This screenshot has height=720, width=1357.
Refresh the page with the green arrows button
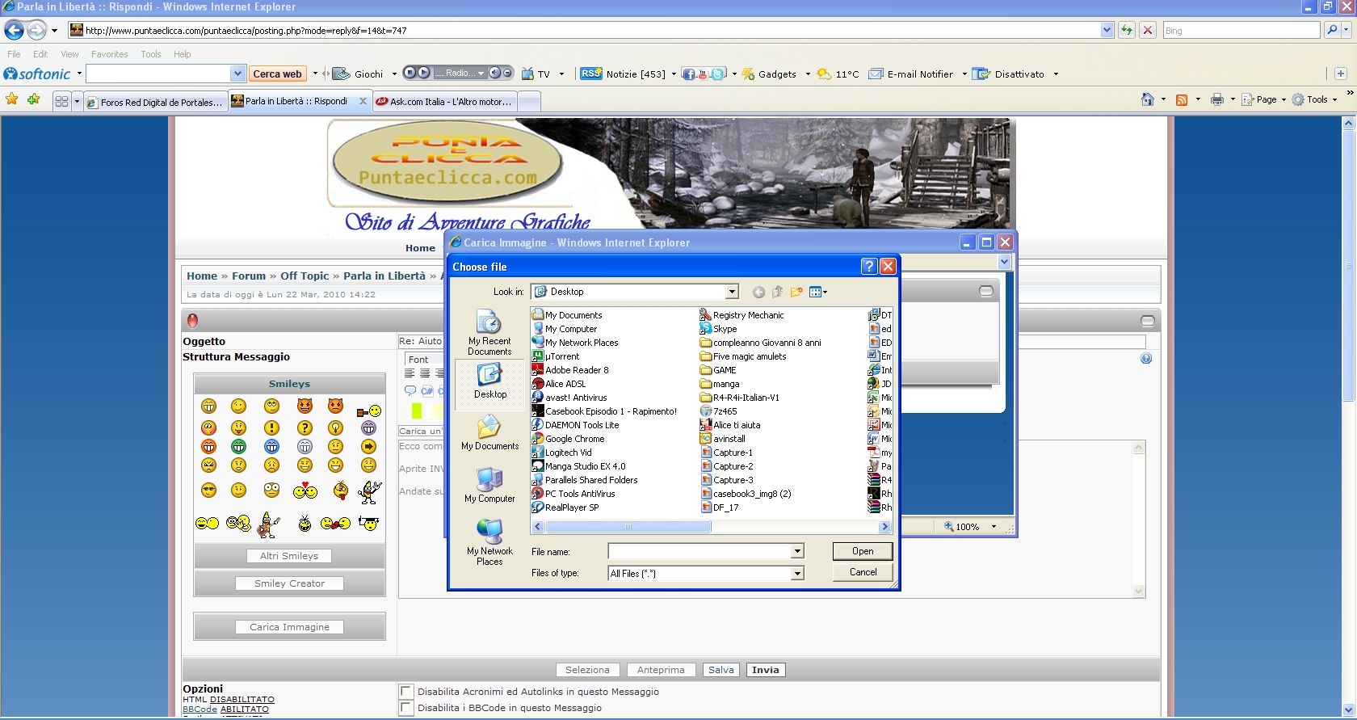(x=1127, y=31)
